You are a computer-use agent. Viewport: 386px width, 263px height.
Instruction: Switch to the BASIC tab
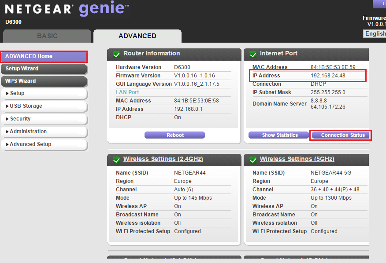47,36
